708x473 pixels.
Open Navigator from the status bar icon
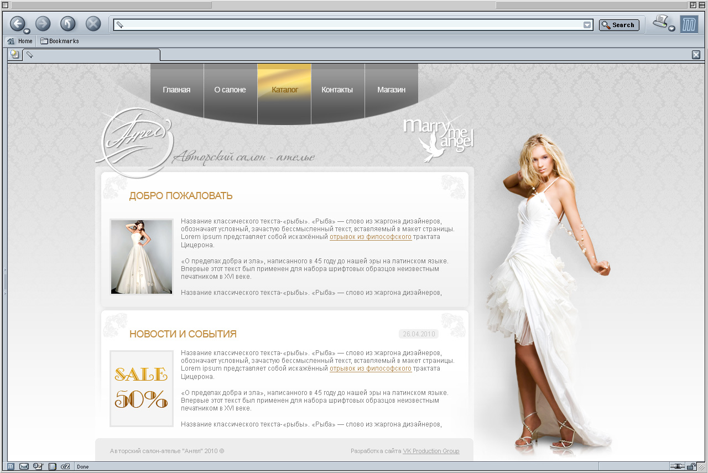(11, 466)
